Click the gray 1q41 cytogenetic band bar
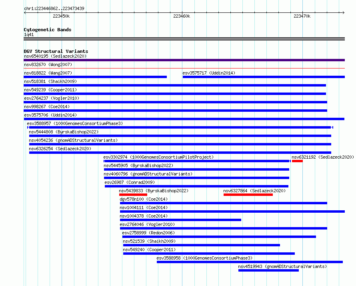This screenshot has height=286, width=356. (184, 39)
